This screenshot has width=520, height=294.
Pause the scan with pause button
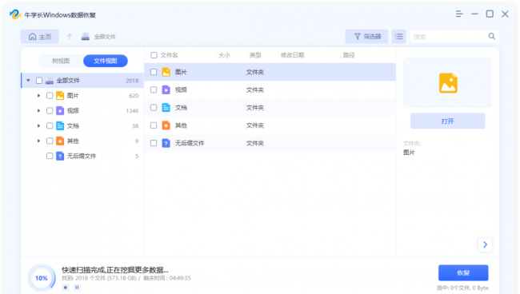(x=77, y=288)
